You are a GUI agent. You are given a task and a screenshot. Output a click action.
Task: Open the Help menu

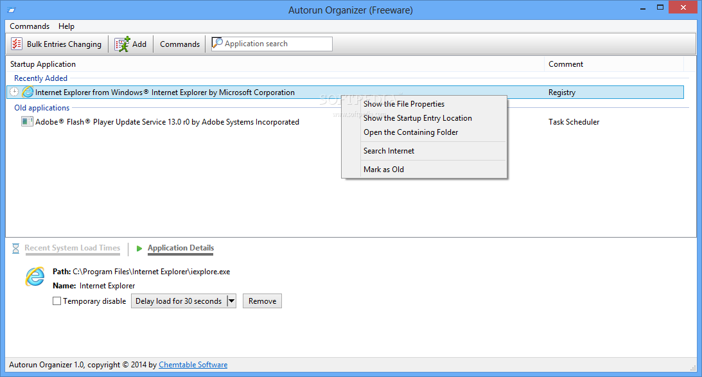pos(66,26)
